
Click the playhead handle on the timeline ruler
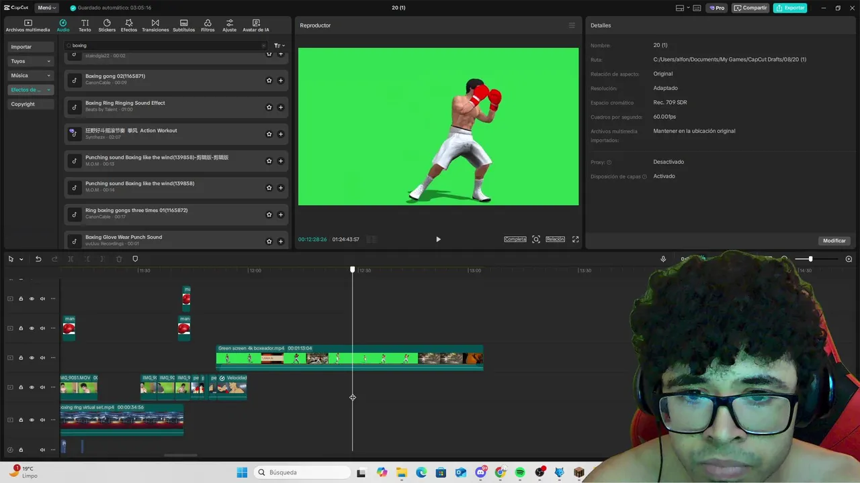pos(353,270)
